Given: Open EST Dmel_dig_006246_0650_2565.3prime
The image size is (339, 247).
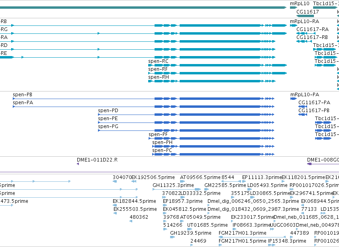Looking at the screenshot, I should pos(253,202).
